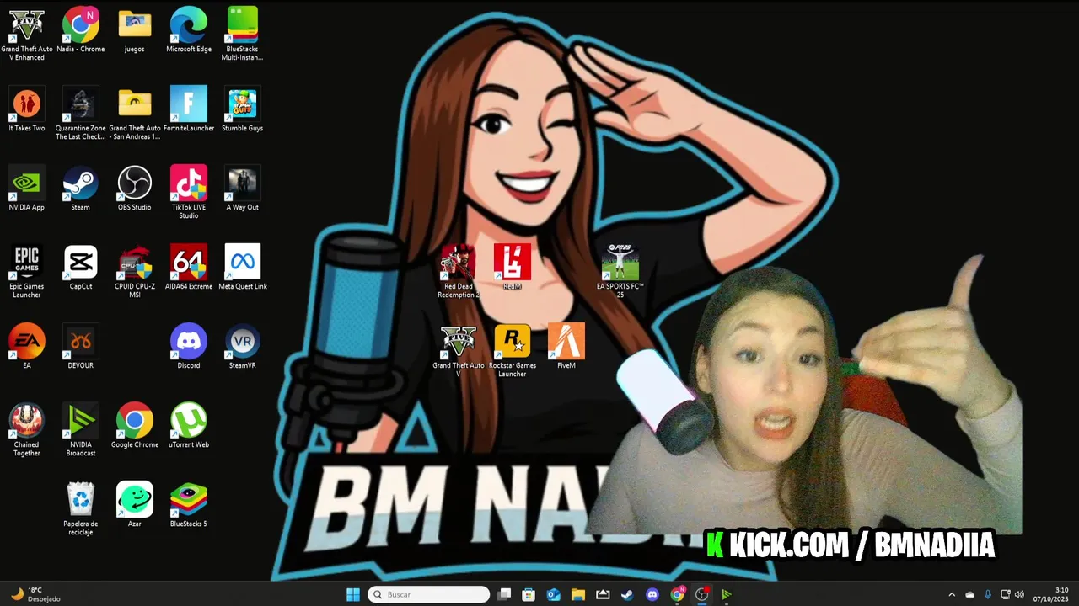This screenshot has height=606, width=1079.
Task: Open NVIDIA App desktop shortcut
Action: tap(27, 189)
